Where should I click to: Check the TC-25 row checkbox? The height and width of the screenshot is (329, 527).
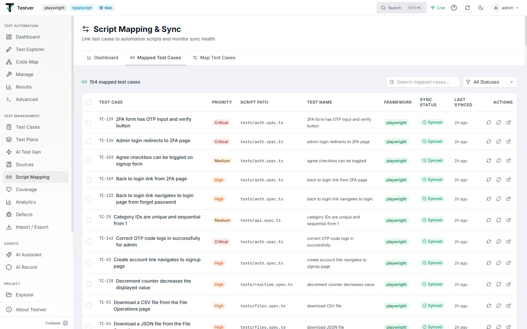(89, 220)
